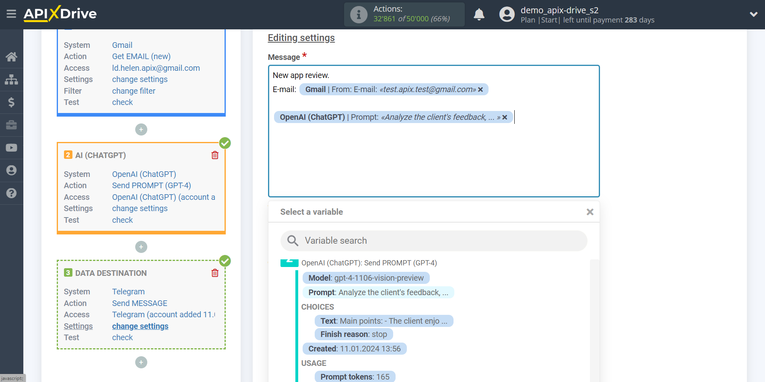Select Model gpt-4-1106-vision-preview variable

tap(366, 278)
